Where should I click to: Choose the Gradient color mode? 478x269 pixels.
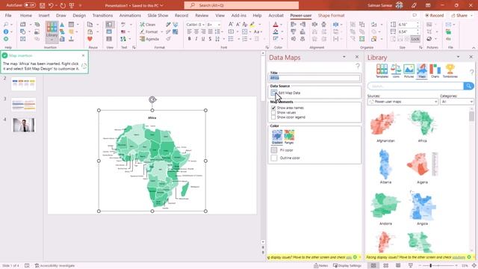pos(277,137)
